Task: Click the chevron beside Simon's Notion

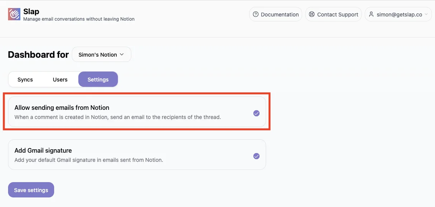Action: pos(122,55)
